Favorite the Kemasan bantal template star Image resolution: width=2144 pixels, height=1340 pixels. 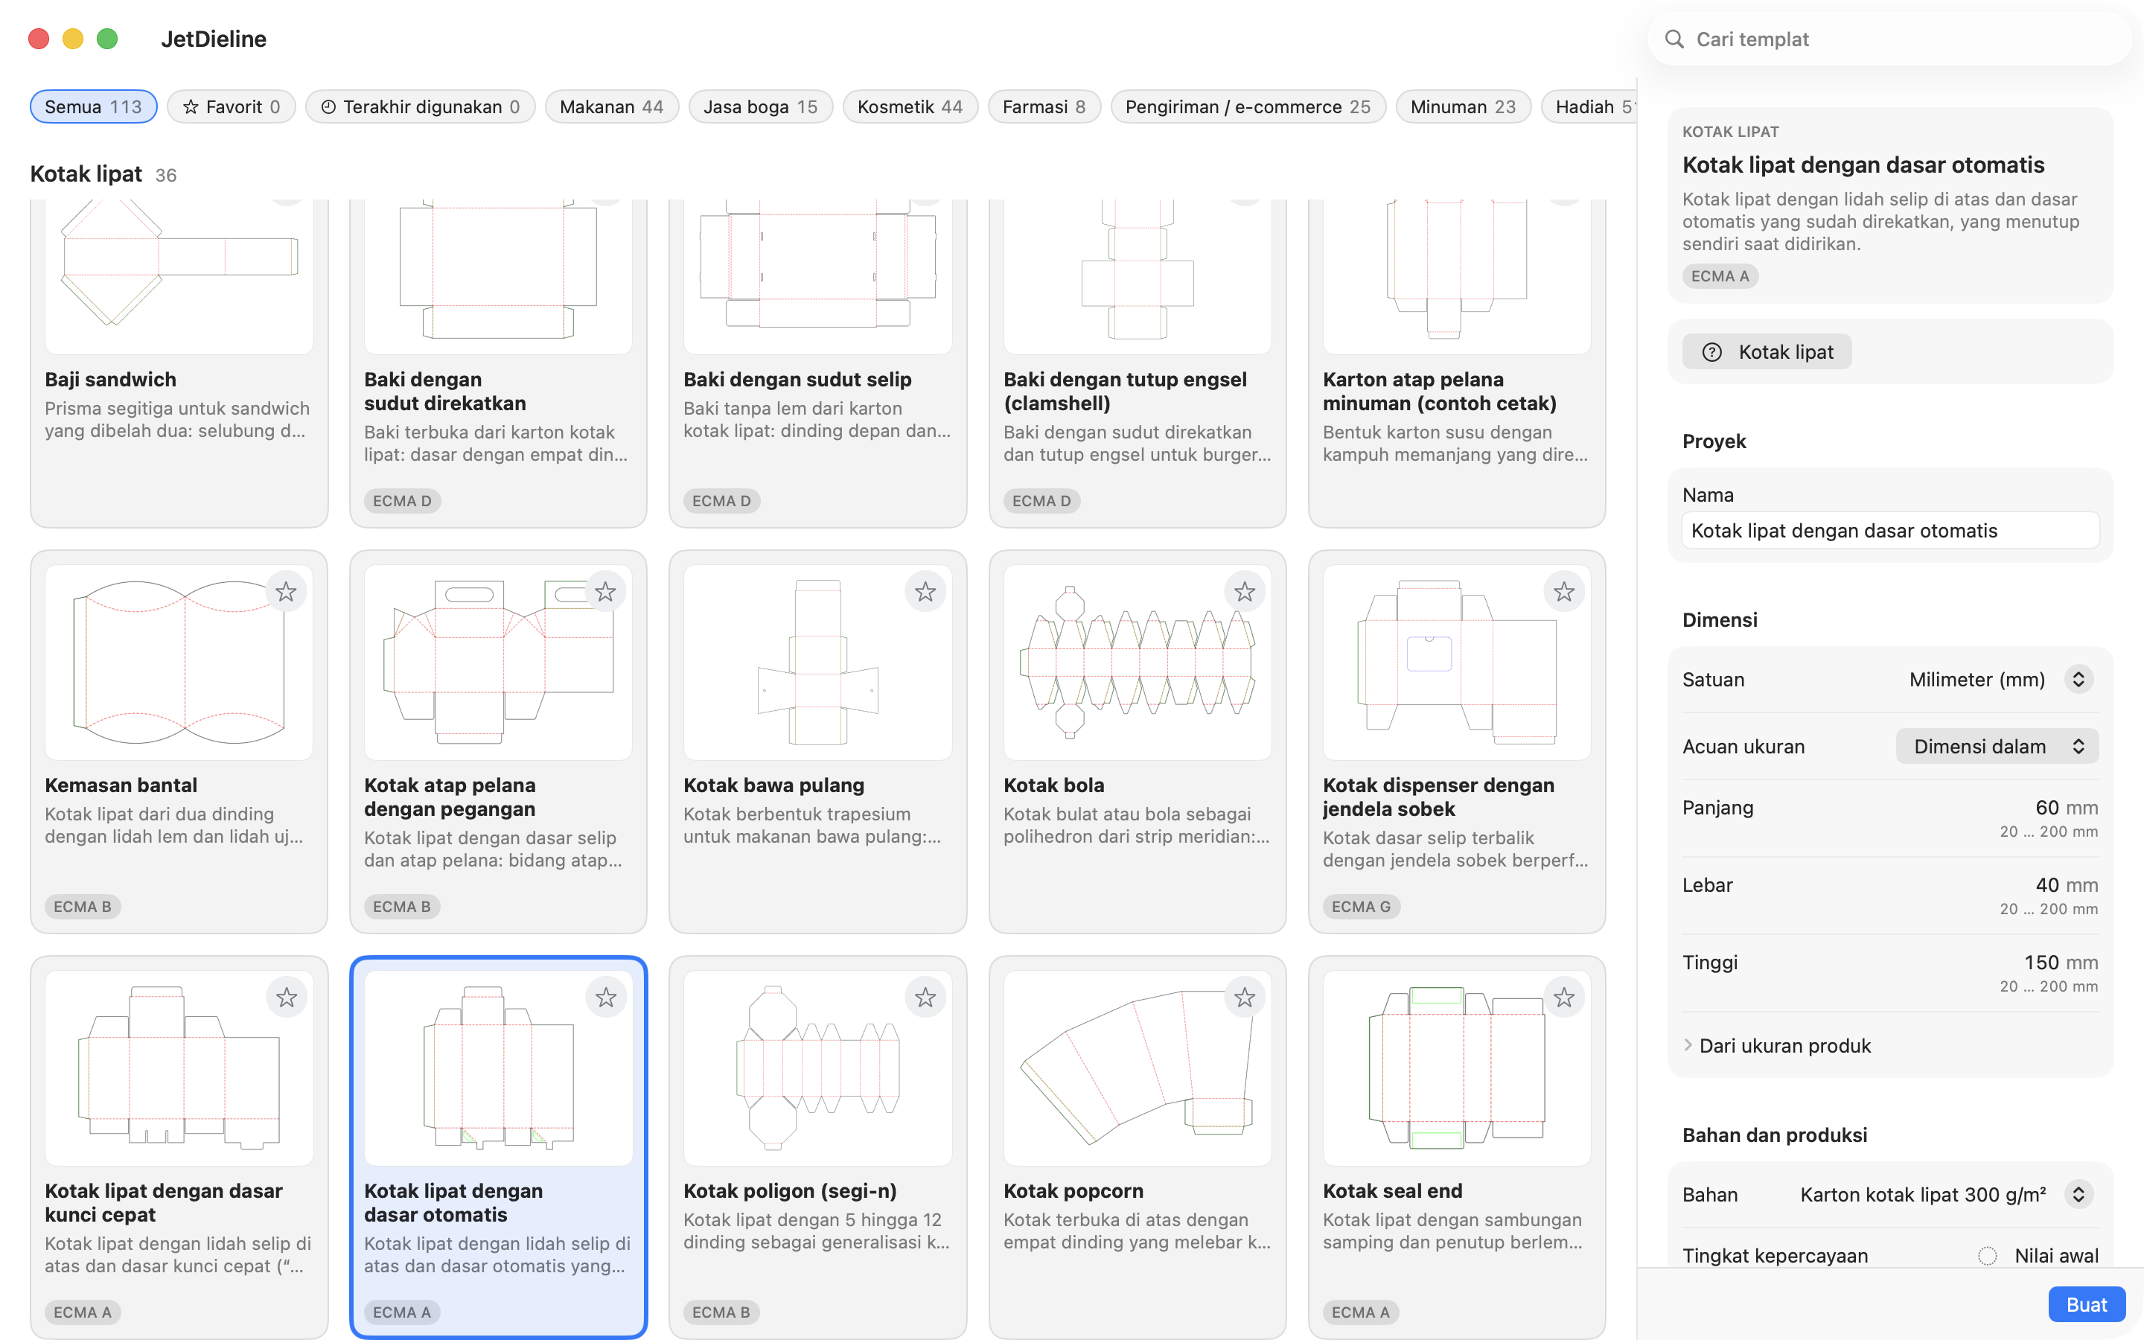(286, 592)
